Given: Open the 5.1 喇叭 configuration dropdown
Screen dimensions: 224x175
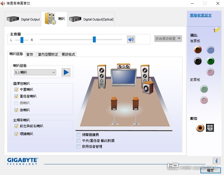Looking at the screenshot, I should 35,72.
